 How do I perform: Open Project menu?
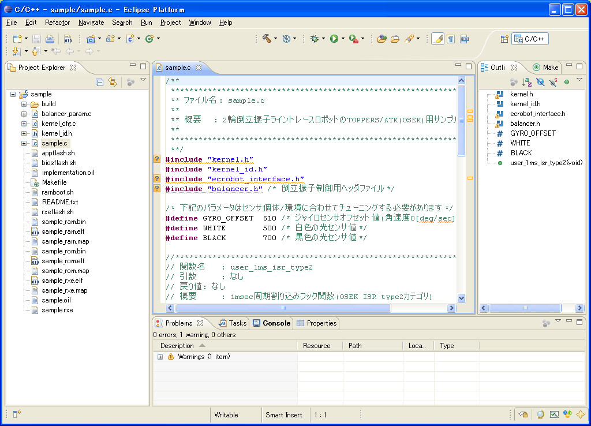170,23
